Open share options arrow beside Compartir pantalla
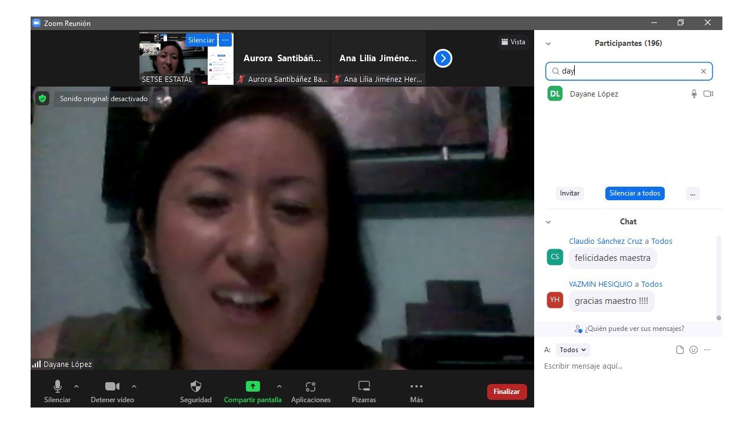Image resolution: width=753 pixels, height=424 pixels. click(279, 386)
